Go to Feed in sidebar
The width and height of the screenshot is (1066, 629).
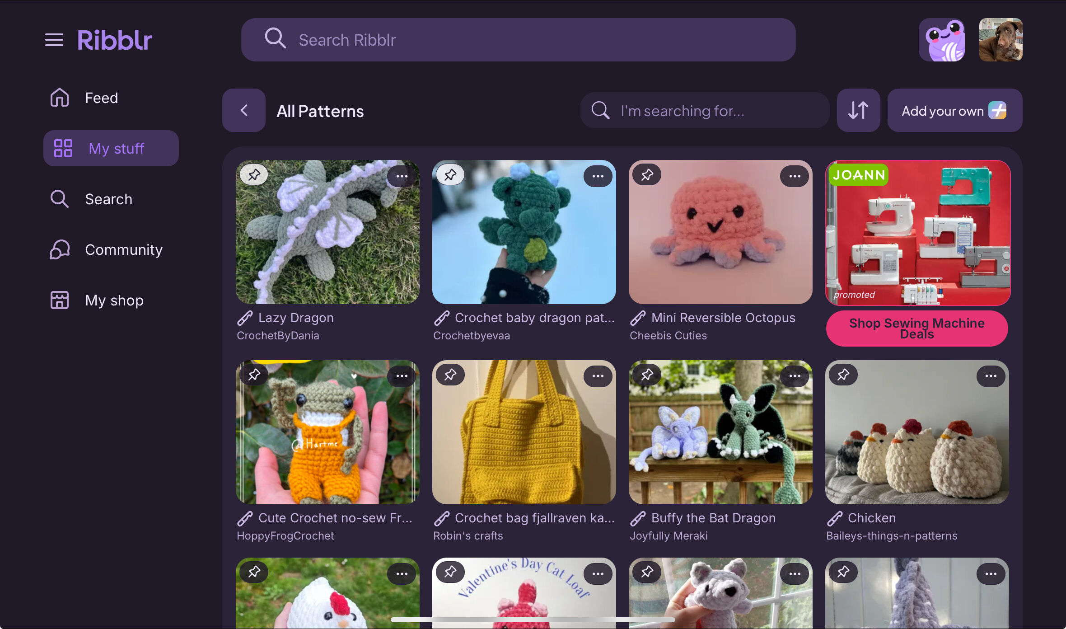pos(111,98)
